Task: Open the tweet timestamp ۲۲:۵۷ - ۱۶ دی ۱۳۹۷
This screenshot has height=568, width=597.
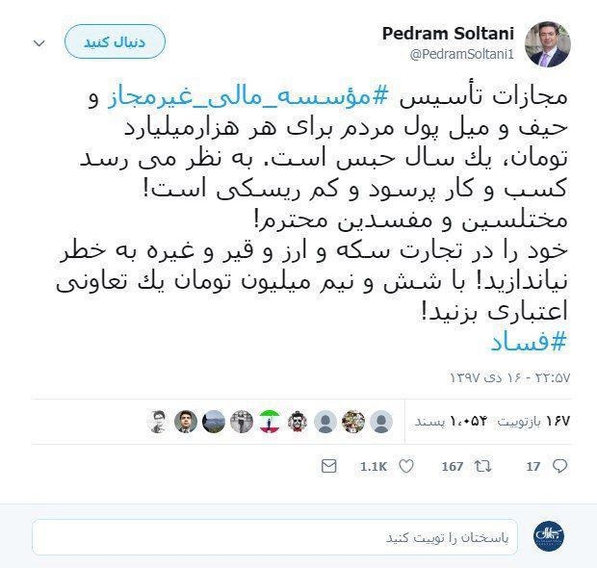Action: [x=509, y=377]
